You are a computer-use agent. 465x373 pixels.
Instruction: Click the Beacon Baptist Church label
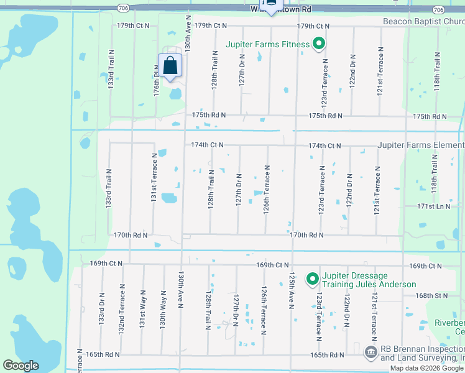pos(424,21)
